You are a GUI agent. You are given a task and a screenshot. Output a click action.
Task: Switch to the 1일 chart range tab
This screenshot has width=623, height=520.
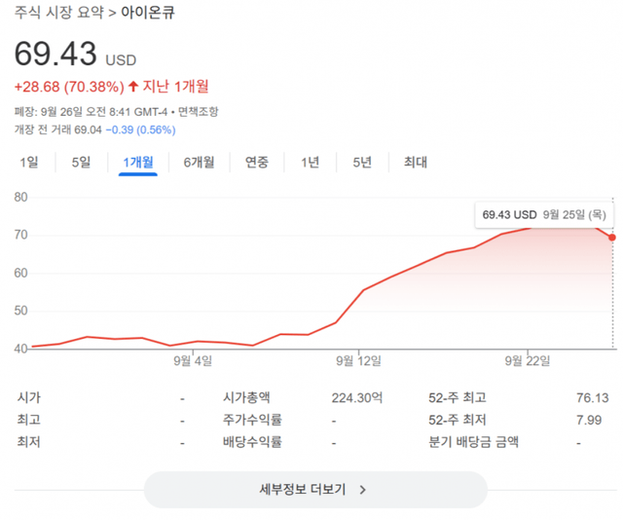[30, 163]
